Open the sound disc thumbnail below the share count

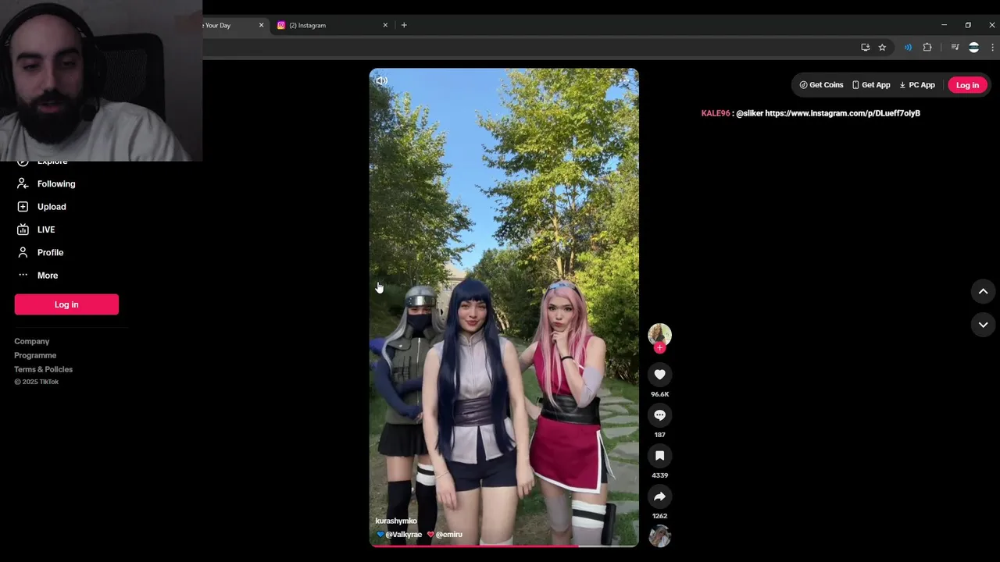pos(659,536)
